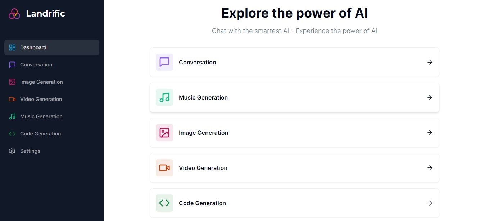Click the Conversation chat bubble sidebar icon
The height and width of the screenshot is (221, 484).
[x=12, y=65]
